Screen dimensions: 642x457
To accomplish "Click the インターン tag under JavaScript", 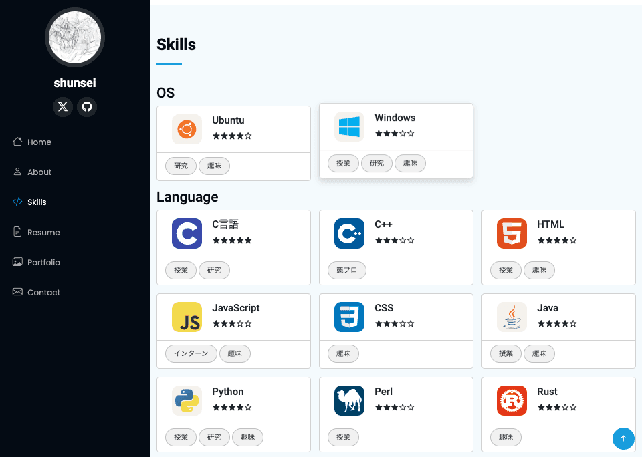I will coord(191,354).
